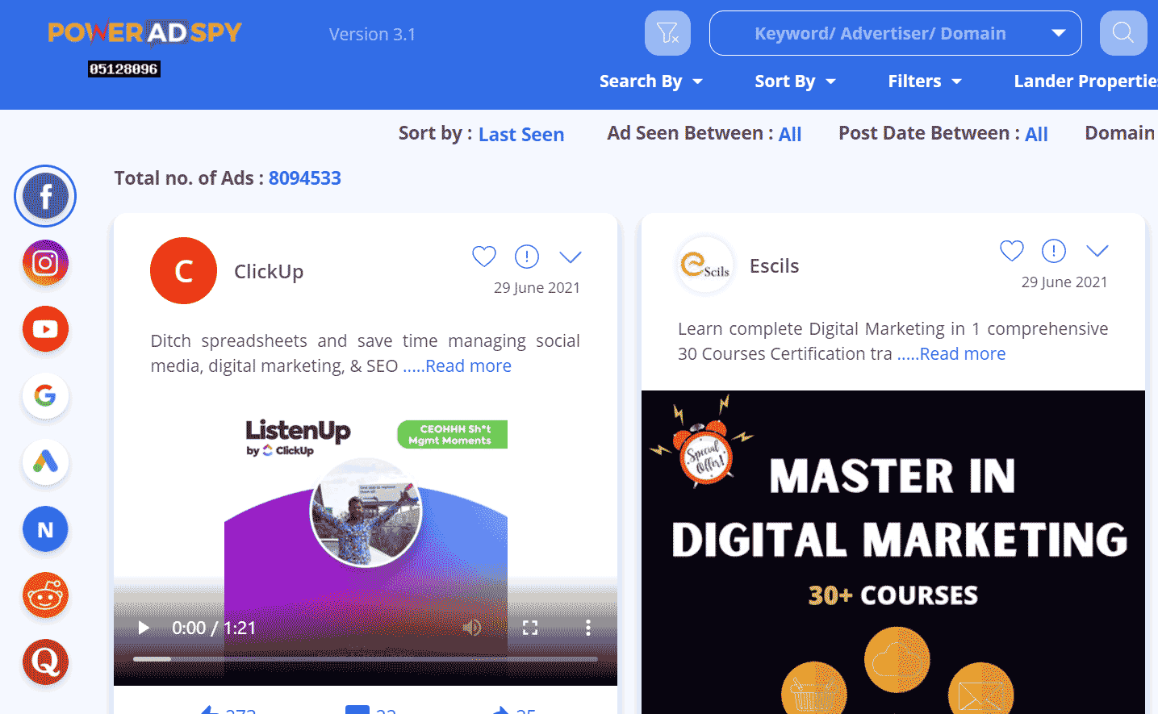Screen dimensions: 1158x714
Task: Select the Reddit ads platform icon
Action: click(x=45, y=596)
